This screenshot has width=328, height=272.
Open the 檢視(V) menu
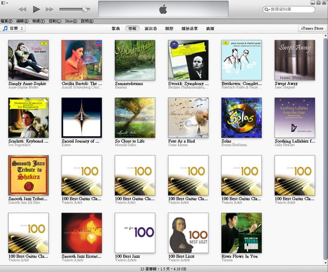pos(38,21)
